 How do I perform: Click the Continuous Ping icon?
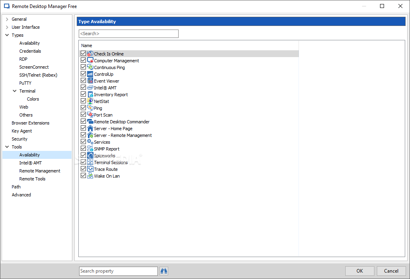click(90, 67)
